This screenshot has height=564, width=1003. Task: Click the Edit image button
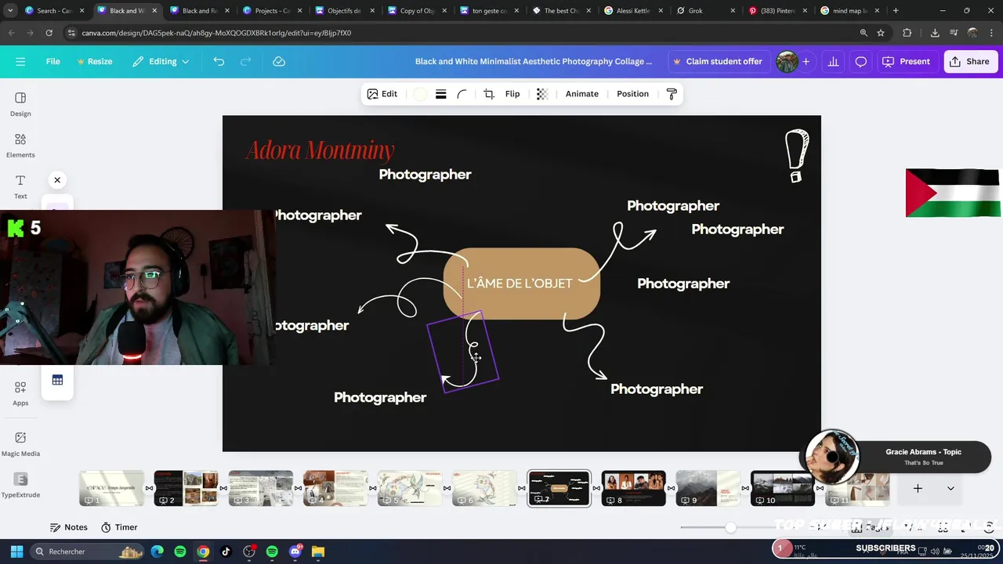(382, 94)
